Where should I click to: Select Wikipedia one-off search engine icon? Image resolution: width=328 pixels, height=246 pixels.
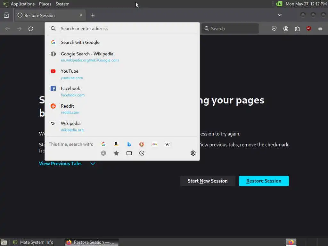pos(168,144)
